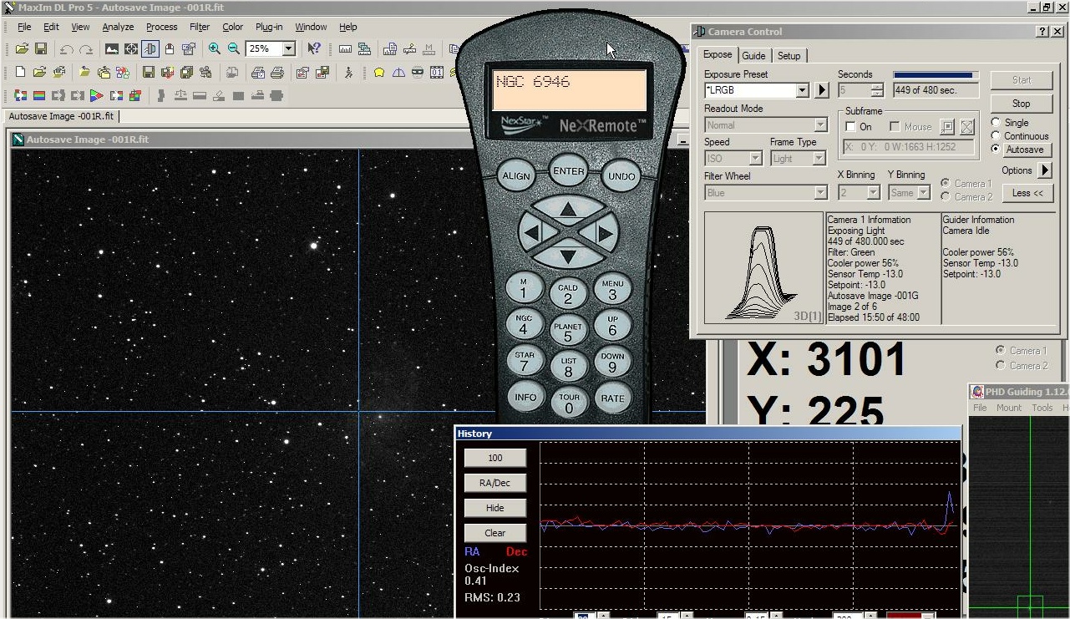
Task: Click the Open file icon in the main toolbar
Action: click(22, 49)
